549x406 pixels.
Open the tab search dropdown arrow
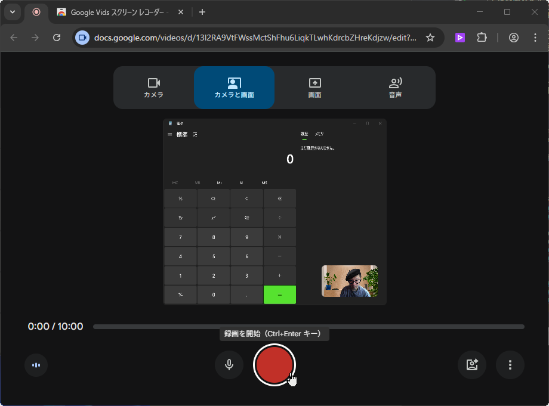point(13,12)
